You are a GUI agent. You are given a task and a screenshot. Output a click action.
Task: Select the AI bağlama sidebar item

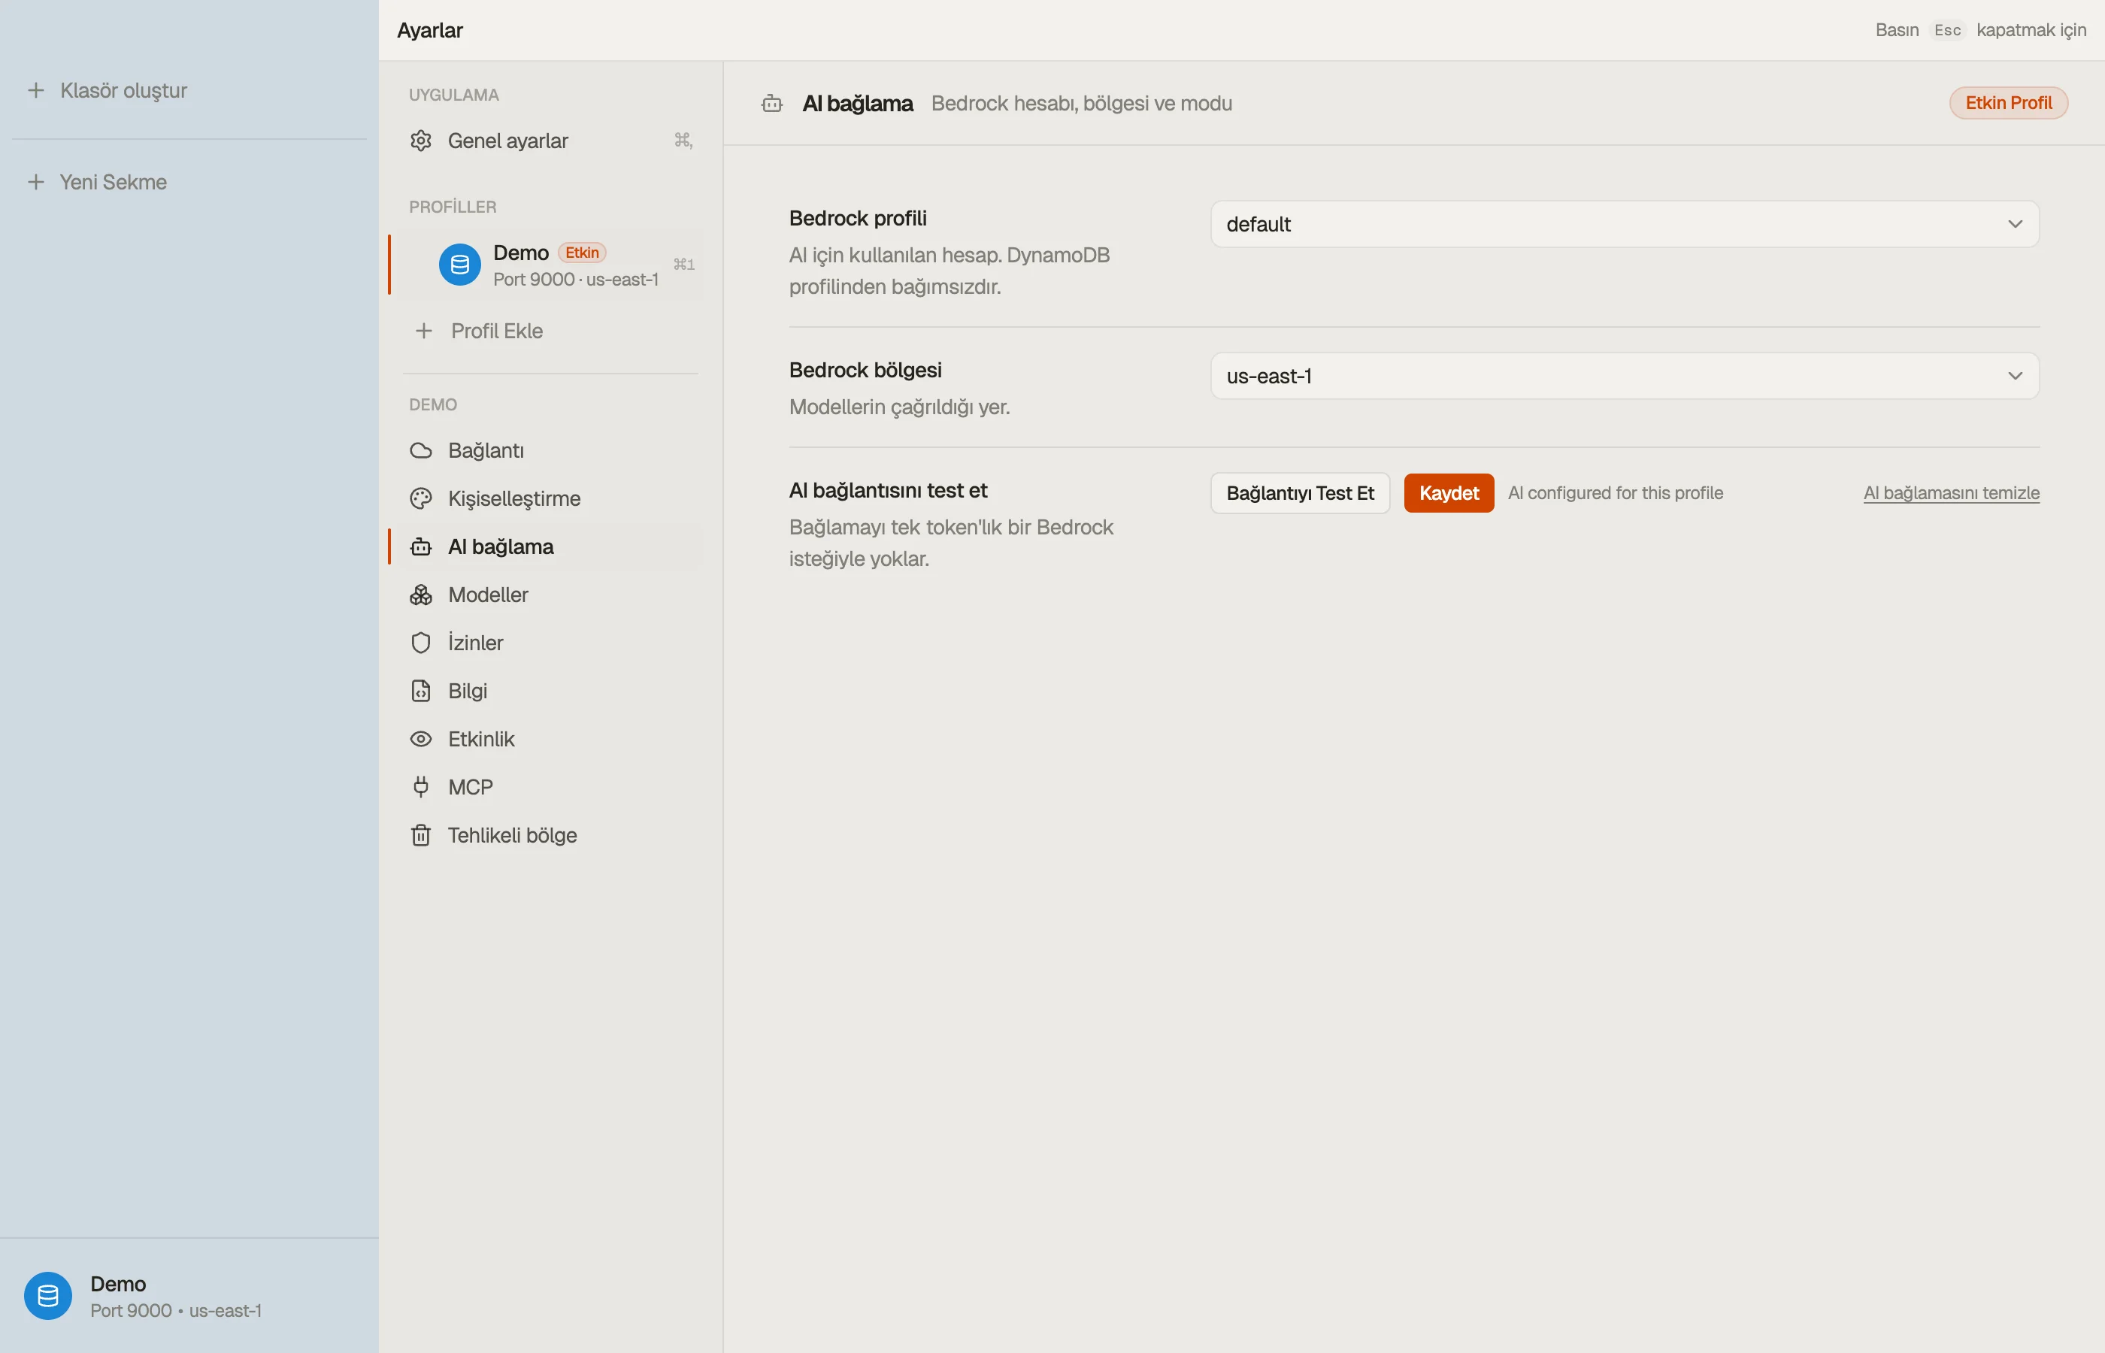(x=550, y=546)
